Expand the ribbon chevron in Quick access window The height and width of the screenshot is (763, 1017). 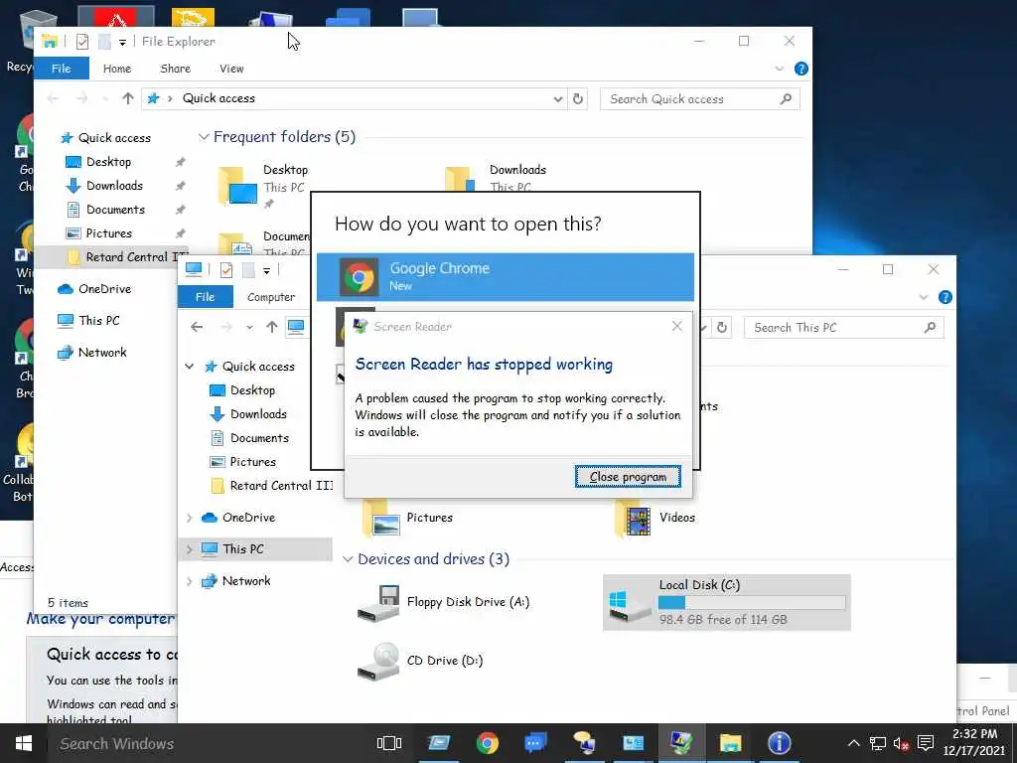780,69
